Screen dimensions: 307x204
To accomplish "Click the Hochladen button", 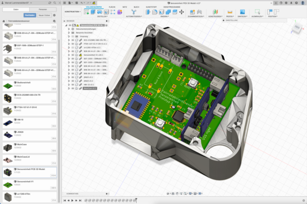I will pyautogui.click(x=30, y=15).
